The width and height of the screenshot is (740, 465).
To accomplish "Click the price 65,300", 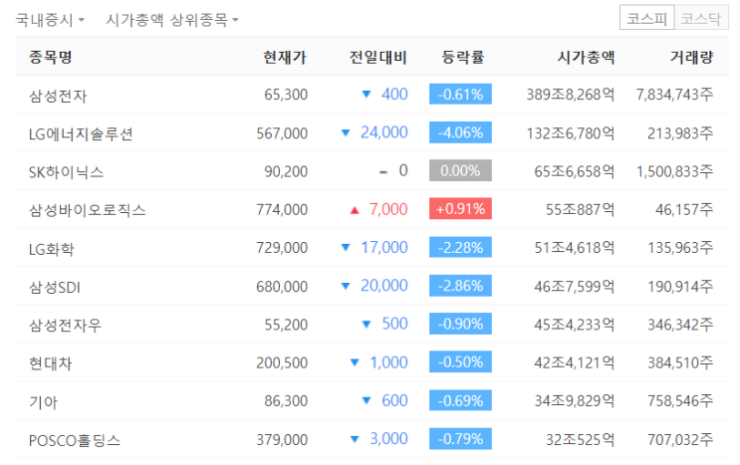I will point(286,95).
